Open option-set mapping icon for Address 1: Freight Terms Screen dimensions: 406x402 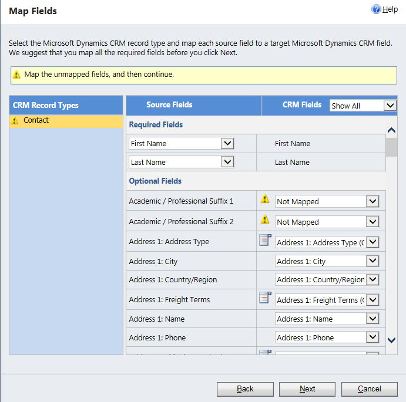[265, 298]
